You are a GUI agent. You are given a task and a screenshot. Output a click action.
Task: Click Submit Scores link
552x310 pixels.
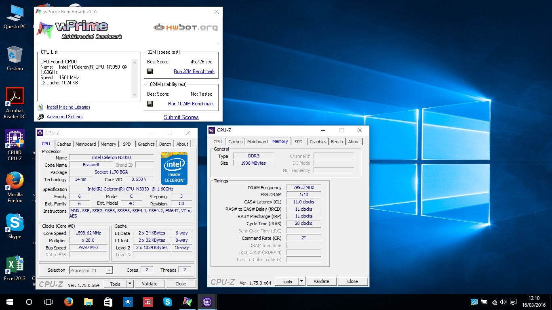coord(181,117)
